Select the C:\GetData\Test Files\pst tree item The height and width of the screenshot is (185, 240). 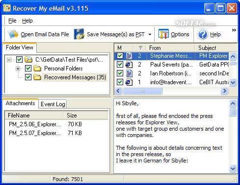pyautogui.click(x=69, y=60)
